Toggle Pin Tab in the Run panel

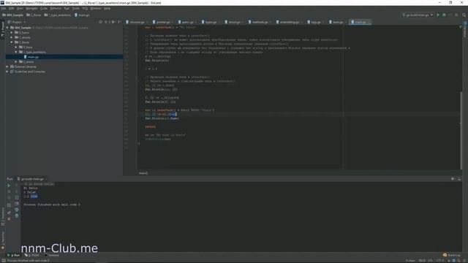[x=9, y=213]
